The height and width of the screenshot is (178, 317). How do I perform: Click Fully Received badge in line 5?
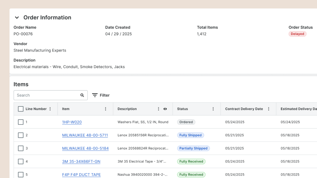(x=191, y=175)
